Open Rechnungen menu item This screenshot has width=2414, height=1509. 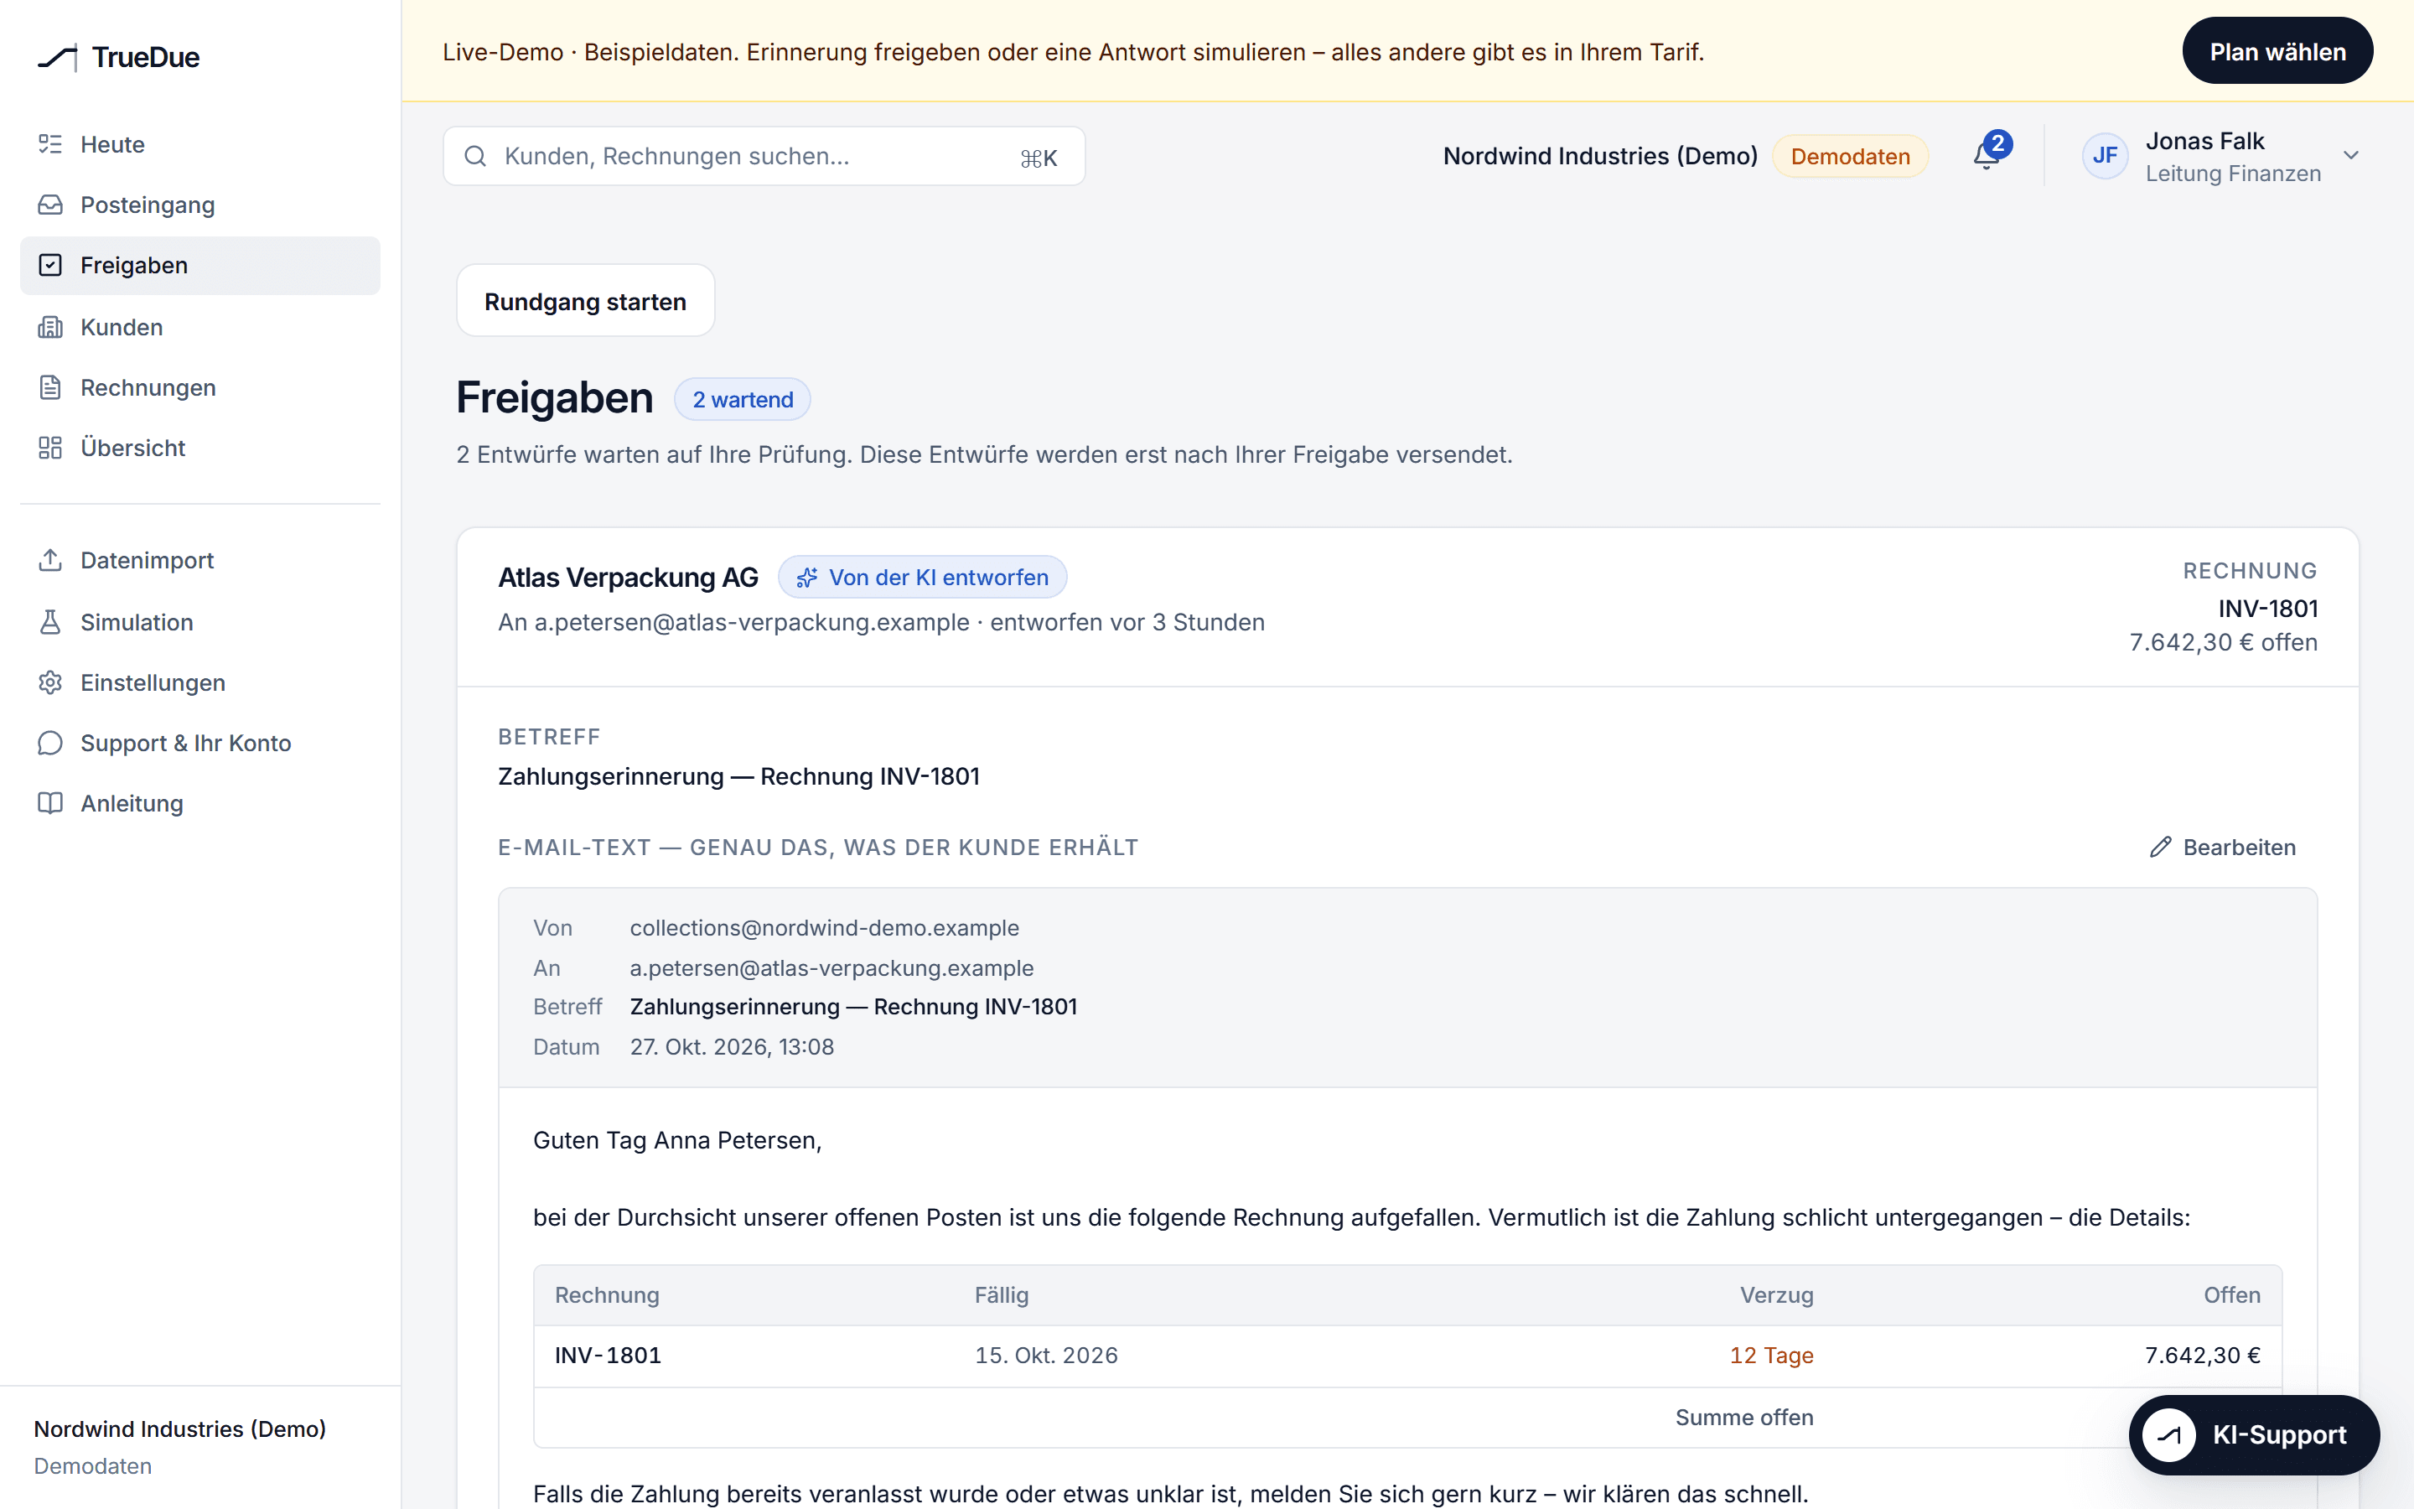[199, 387]
